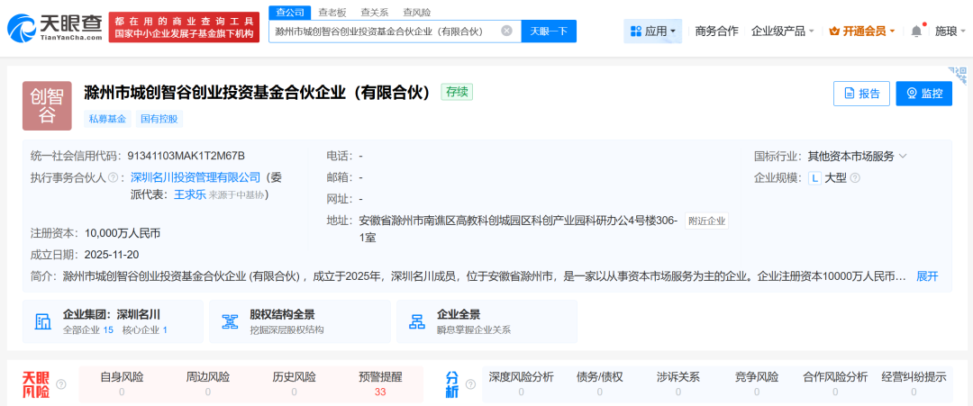Open the 企业集团 building icon

click(42, 321)
